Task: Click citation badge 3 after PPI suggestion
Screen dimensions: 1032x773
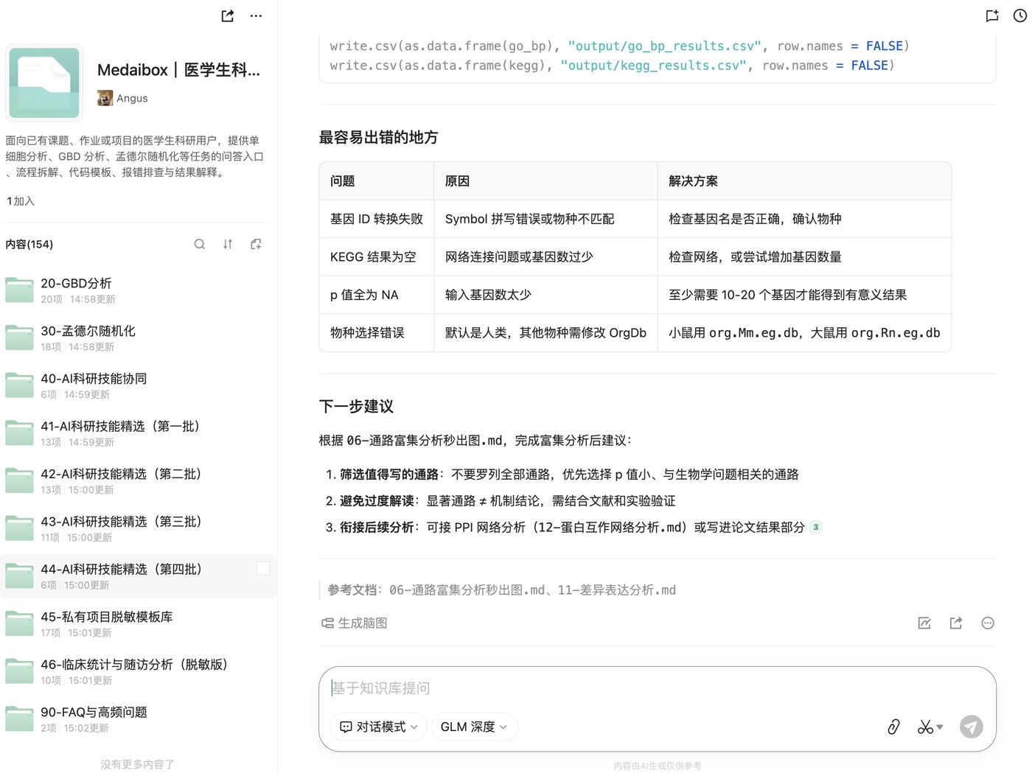Action: pos(815,527)
